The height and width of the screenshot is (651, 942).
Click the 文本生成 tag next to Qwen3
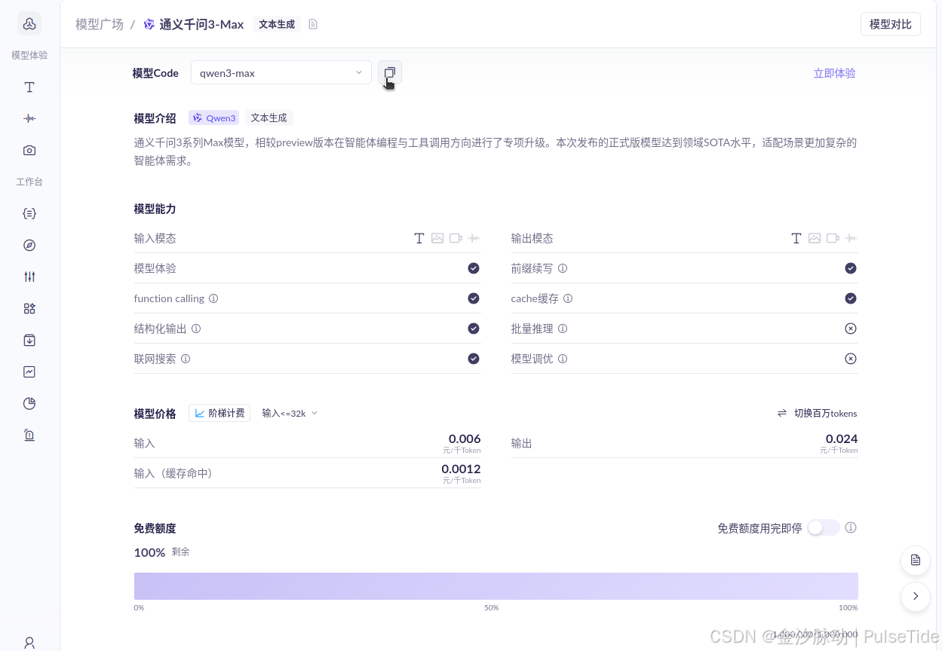pyautogui.click(x=269, y=118)
